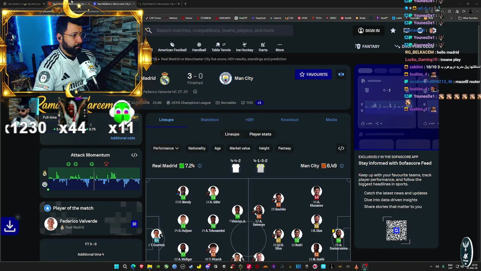Click the goal ball icon next to Valverde's goals

(x=195, y=92)
